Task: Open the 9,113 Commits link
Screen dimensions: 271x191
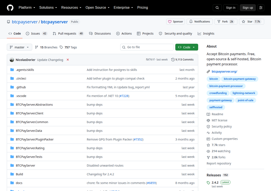Action: pos(182,60)
